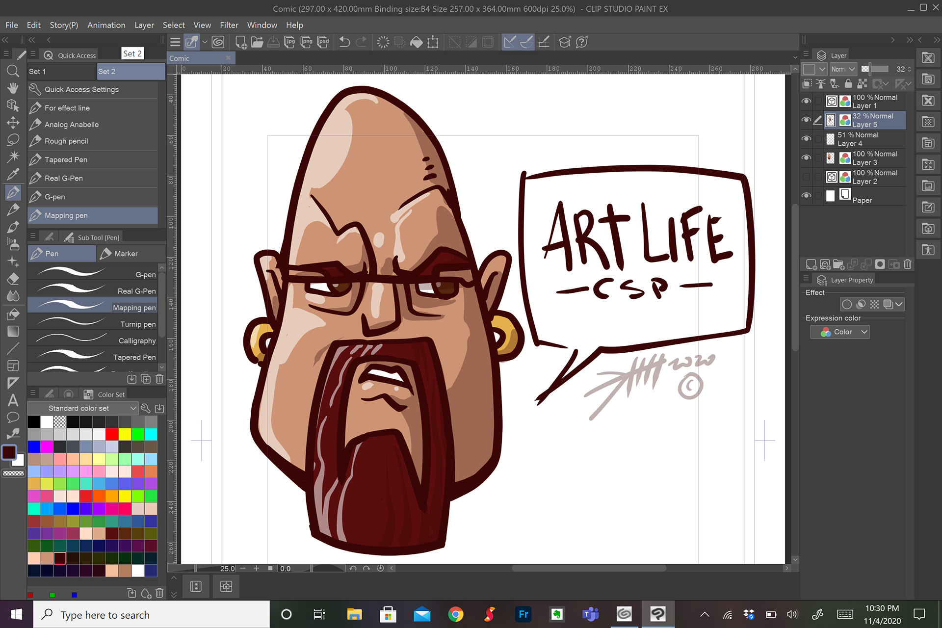Hide Layer 3 using its eye icon

(x=806, y=157)
